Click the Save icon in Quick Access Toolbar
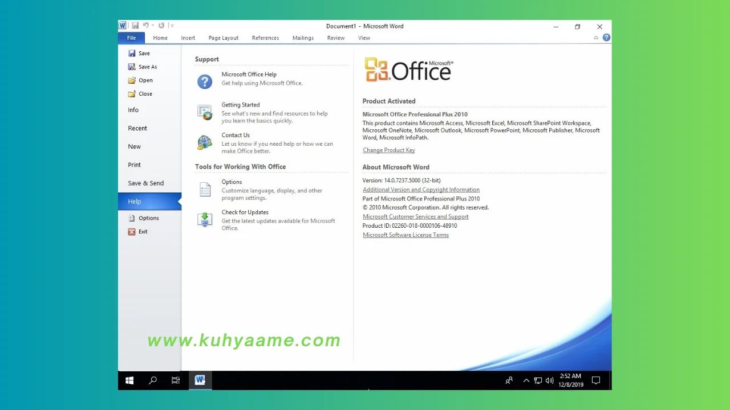Viewport: 730px width, 410px height. point(135,26)
